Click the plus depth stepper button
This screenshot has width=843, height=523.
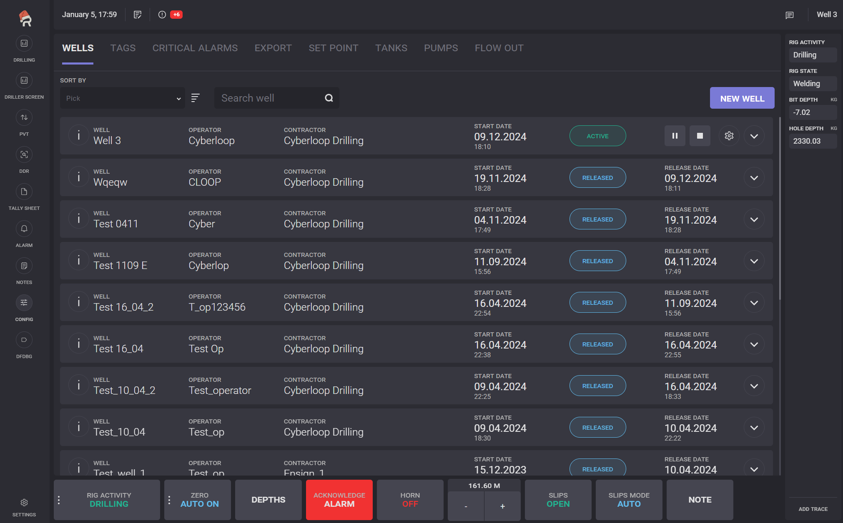pyautogui.click(x=502, y=506)
